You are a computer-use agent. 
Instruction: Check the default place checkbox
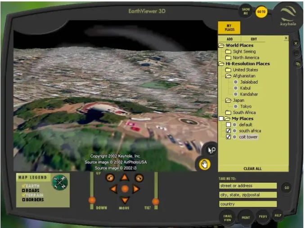point(229,125)
